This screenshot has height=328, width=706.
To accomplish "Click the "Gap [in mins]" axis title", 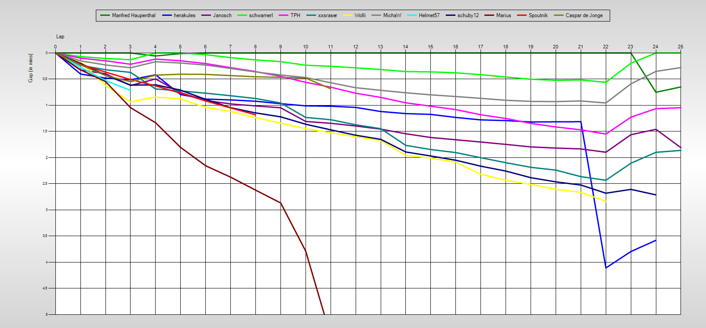I will (31, 68).
